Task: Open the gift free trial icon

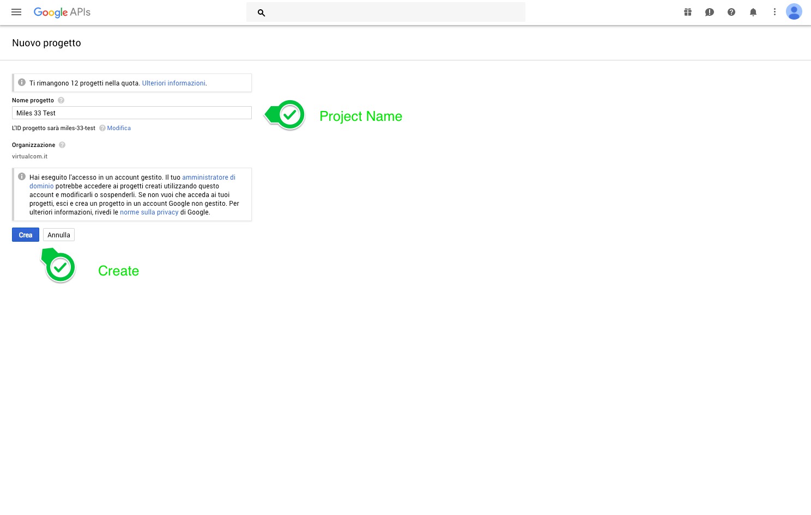Action: coord(688,12)
